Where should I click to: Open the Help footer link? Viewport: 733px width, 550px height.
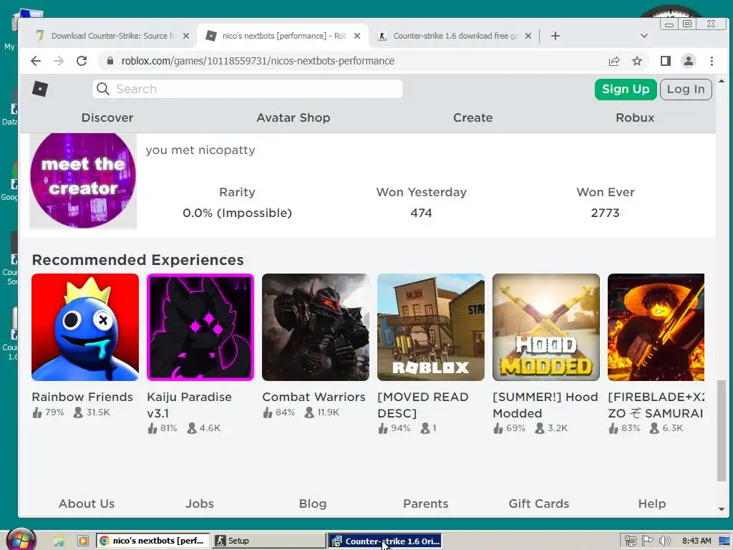click(x=652, y=503)
